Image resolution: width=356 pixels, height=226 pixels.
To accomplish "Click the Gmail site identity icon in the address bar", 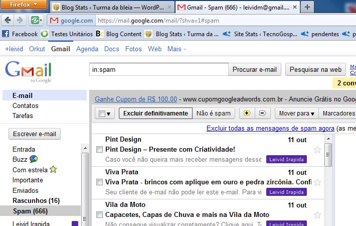I will [54, 21].
